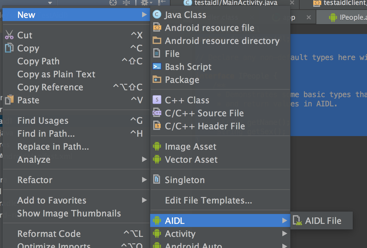Open the project view dropdown arrow

coord(50,3)
